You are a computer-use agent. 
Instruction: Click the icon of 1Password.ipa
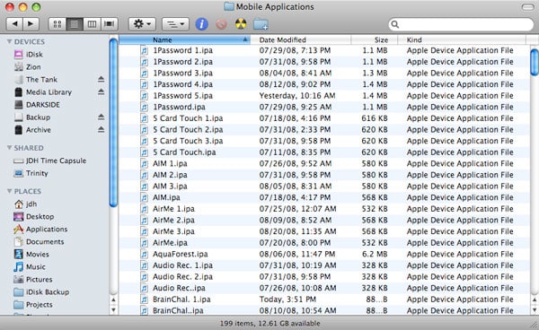pos(145,107)
